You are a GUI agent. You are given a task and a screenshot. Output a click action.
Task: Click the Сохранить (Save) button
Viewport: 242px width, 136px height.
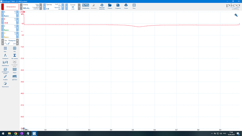click(118, 6)
